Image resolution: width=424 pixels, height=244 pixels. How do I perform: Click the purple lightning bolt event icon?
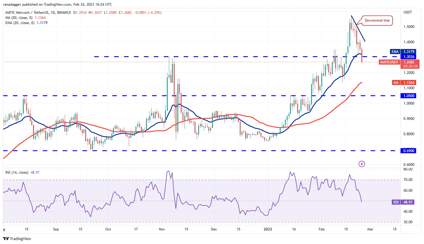362,164
